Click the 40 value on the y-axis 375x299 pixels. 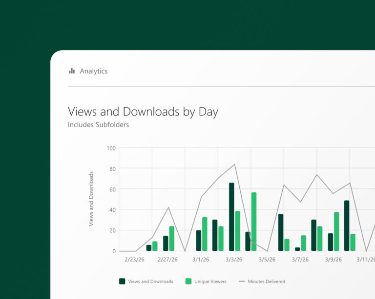click(113, 210)
